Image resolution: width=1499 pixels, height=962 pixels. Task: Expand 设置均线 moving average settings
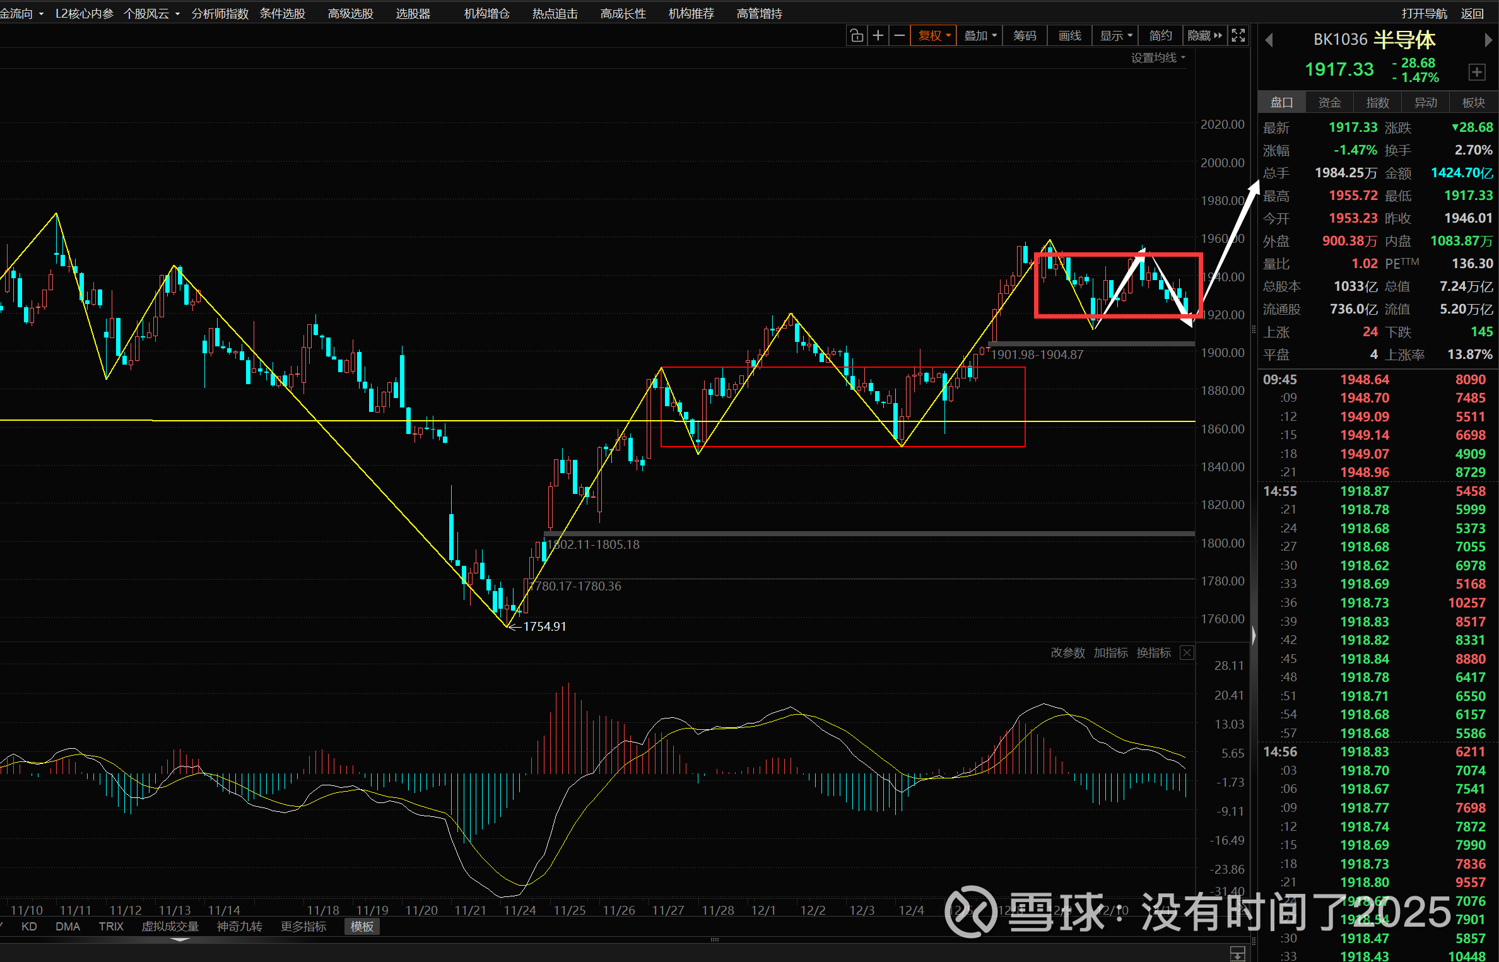1158,58
